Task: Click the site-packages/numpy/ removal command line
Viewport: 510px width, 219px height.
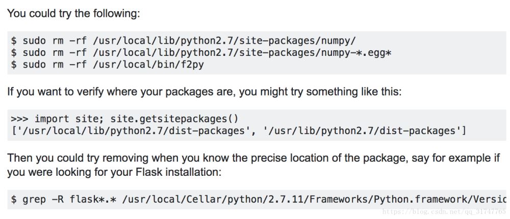Action: coord(183,41)
